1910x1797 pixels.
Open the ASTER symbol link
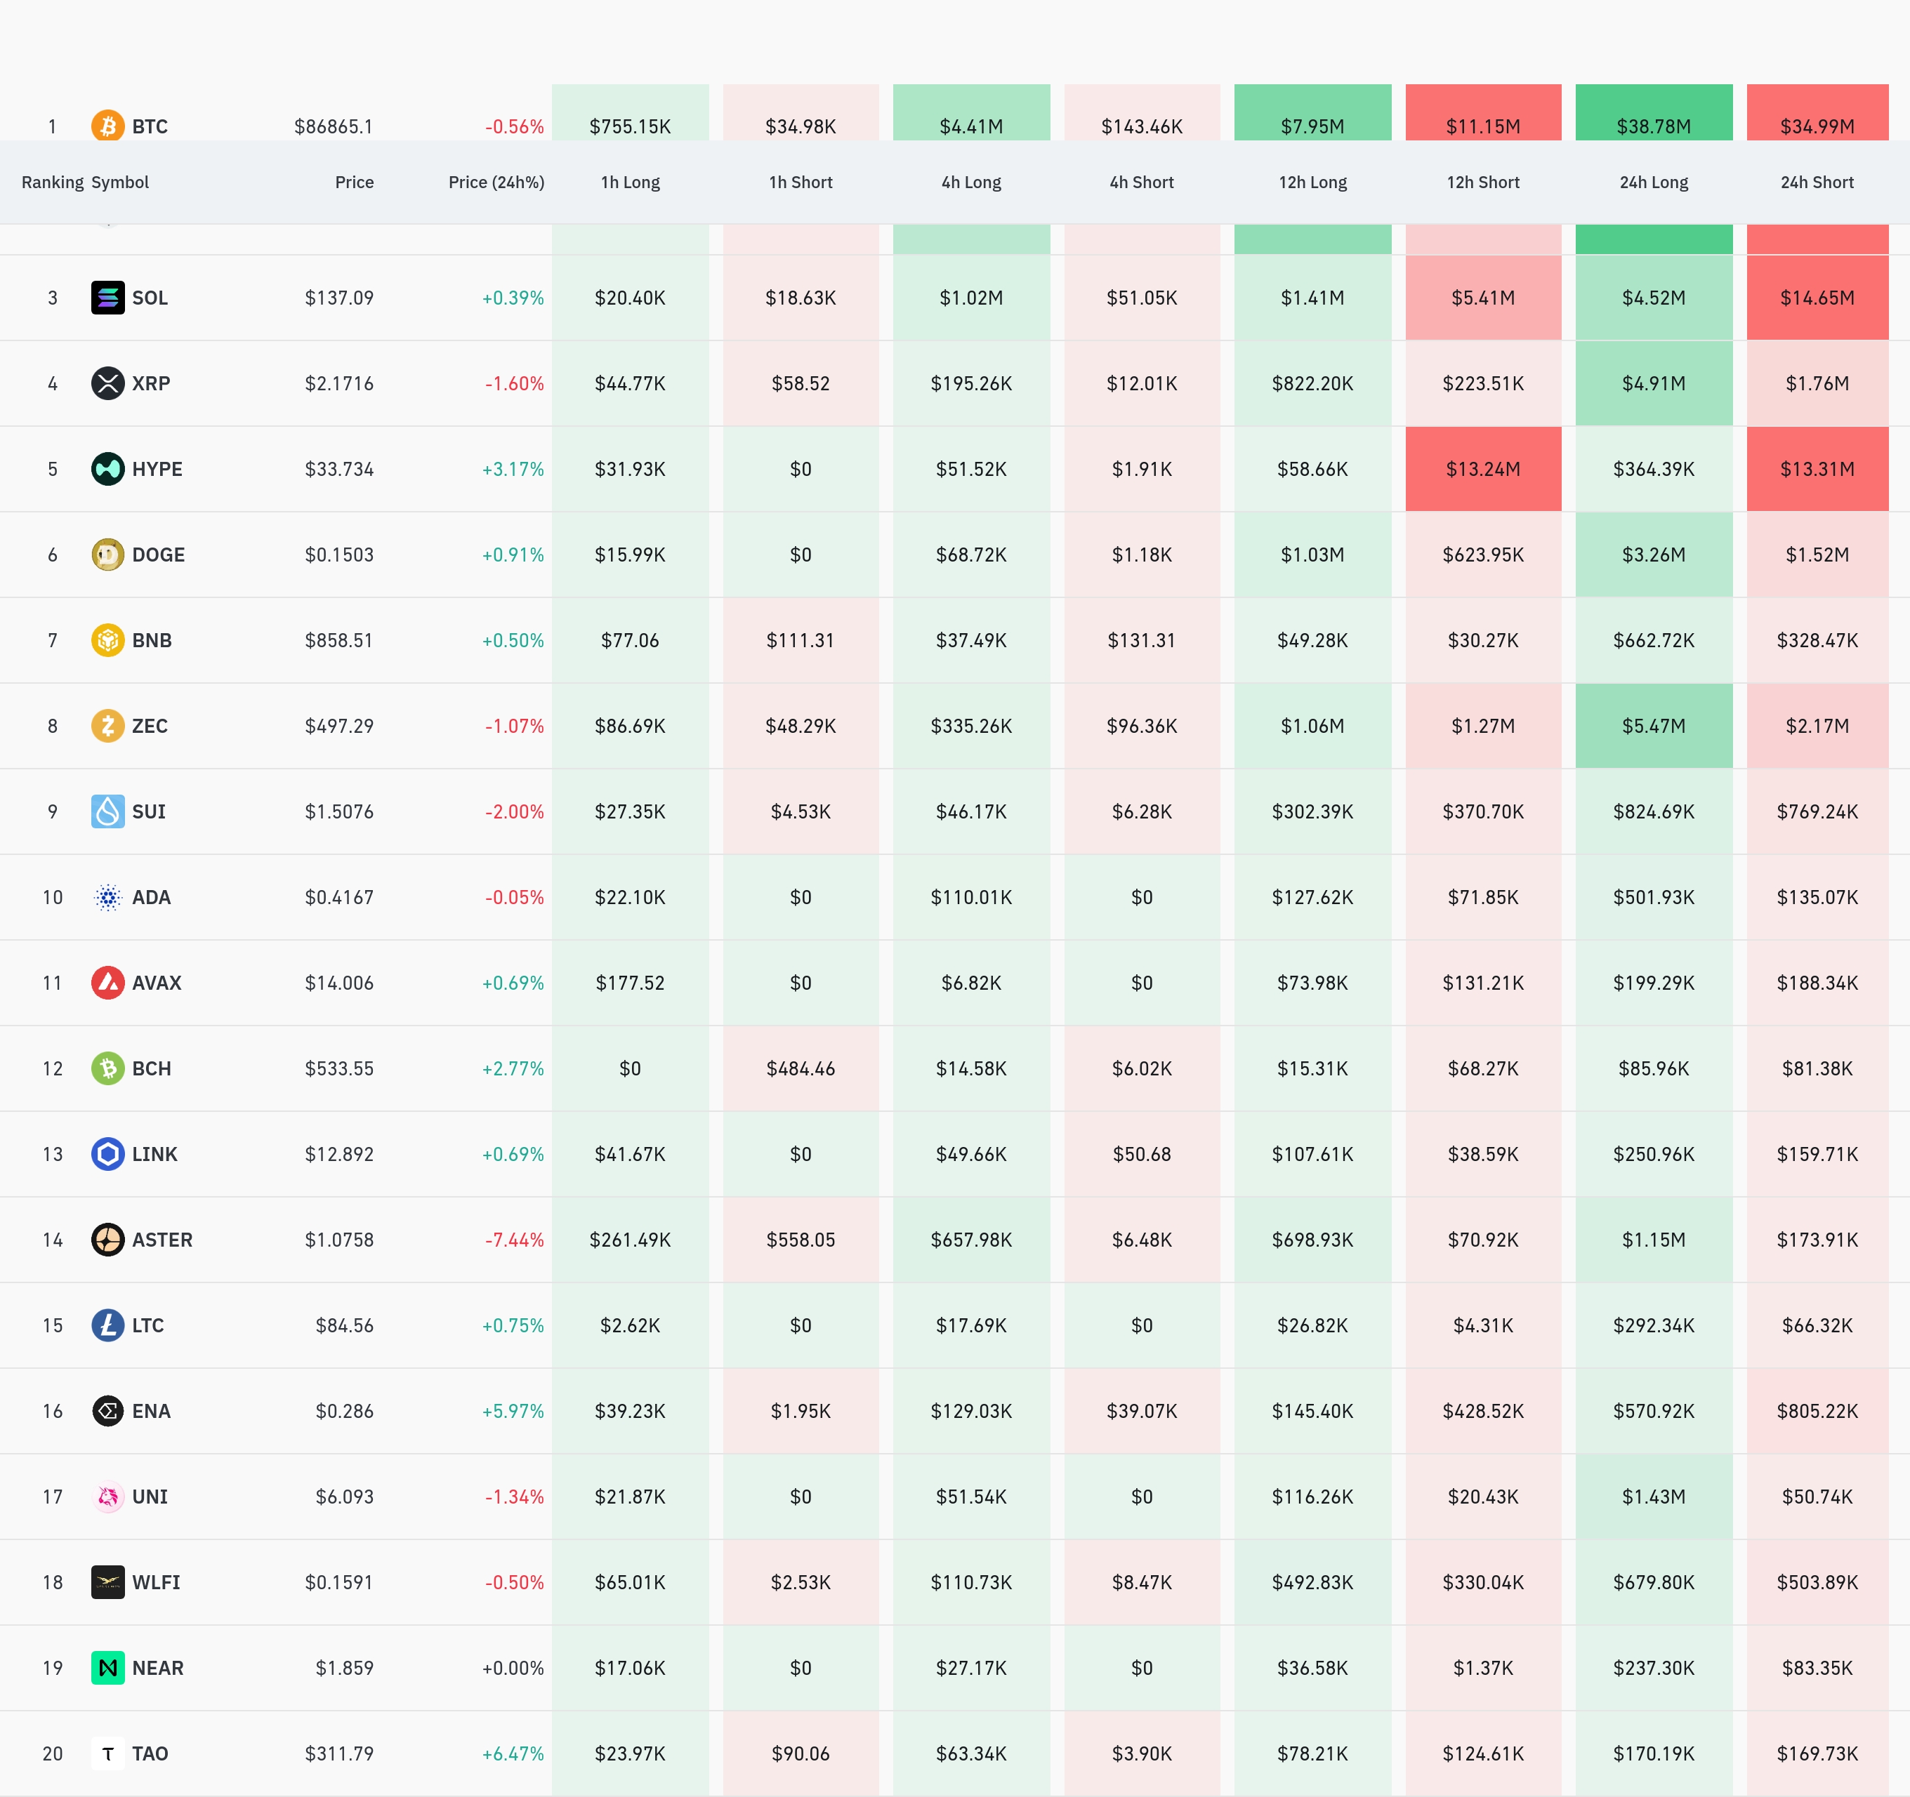tap(162, 1240)
